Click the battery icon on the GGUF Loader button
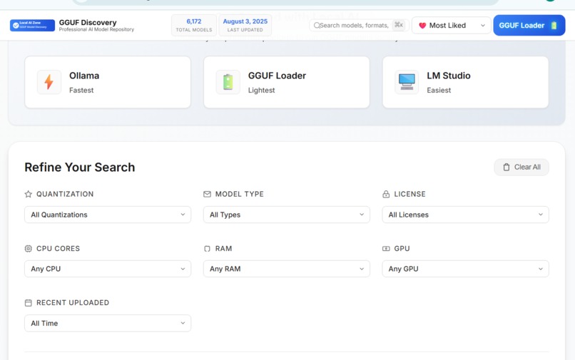 coord(554,26)
